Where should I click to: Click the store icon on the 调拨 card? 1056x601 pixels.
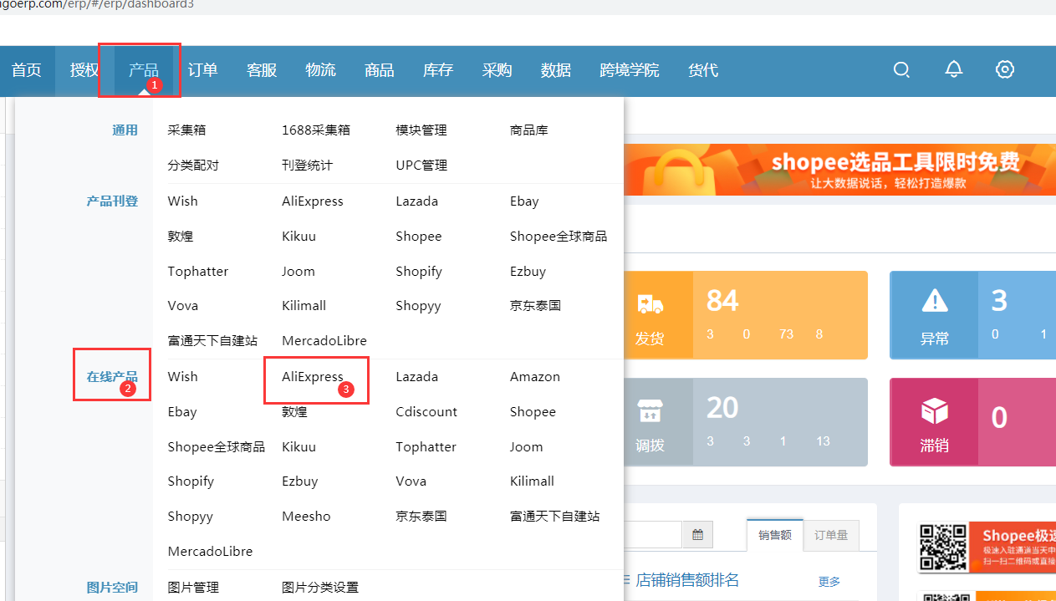pos(650,410)
